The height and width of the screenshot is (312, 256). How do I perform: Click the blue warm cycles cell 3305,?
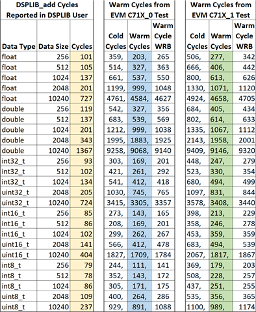(140, 203)
